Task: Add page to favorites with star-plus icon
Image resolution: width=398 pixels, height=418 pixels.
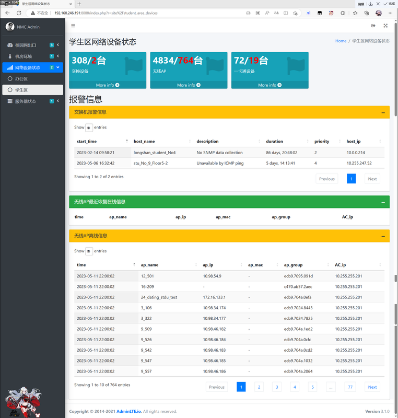Action: pyautogui.click(x=295, y=13)
